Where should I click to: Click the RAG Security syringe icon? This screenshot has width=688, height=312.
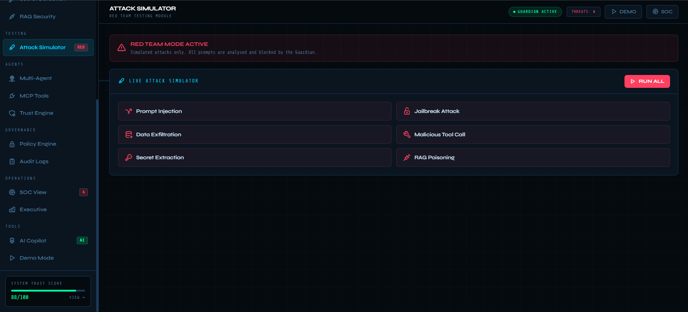(12, 16)
